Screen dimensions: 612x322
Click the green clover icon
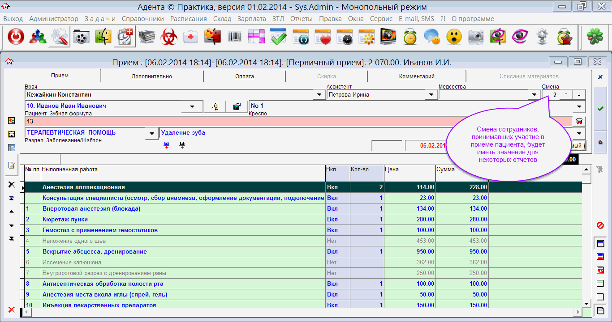pyautogui.click(x=595, y=38)
